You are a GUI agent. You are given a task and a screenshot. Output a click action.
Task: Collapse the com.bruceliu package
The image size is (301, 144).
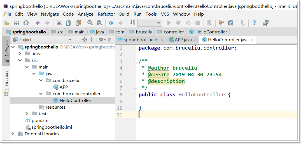point(41,80)
